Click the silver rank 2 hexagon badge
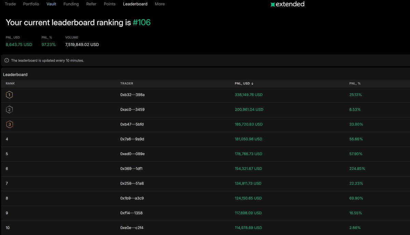The image size is (410, 235). pyautogui.click(x=10, y=109)
